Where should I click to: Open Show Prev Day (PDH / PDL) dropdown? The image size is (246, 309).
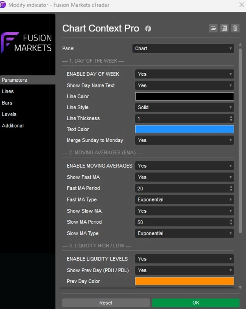[184, 271]
